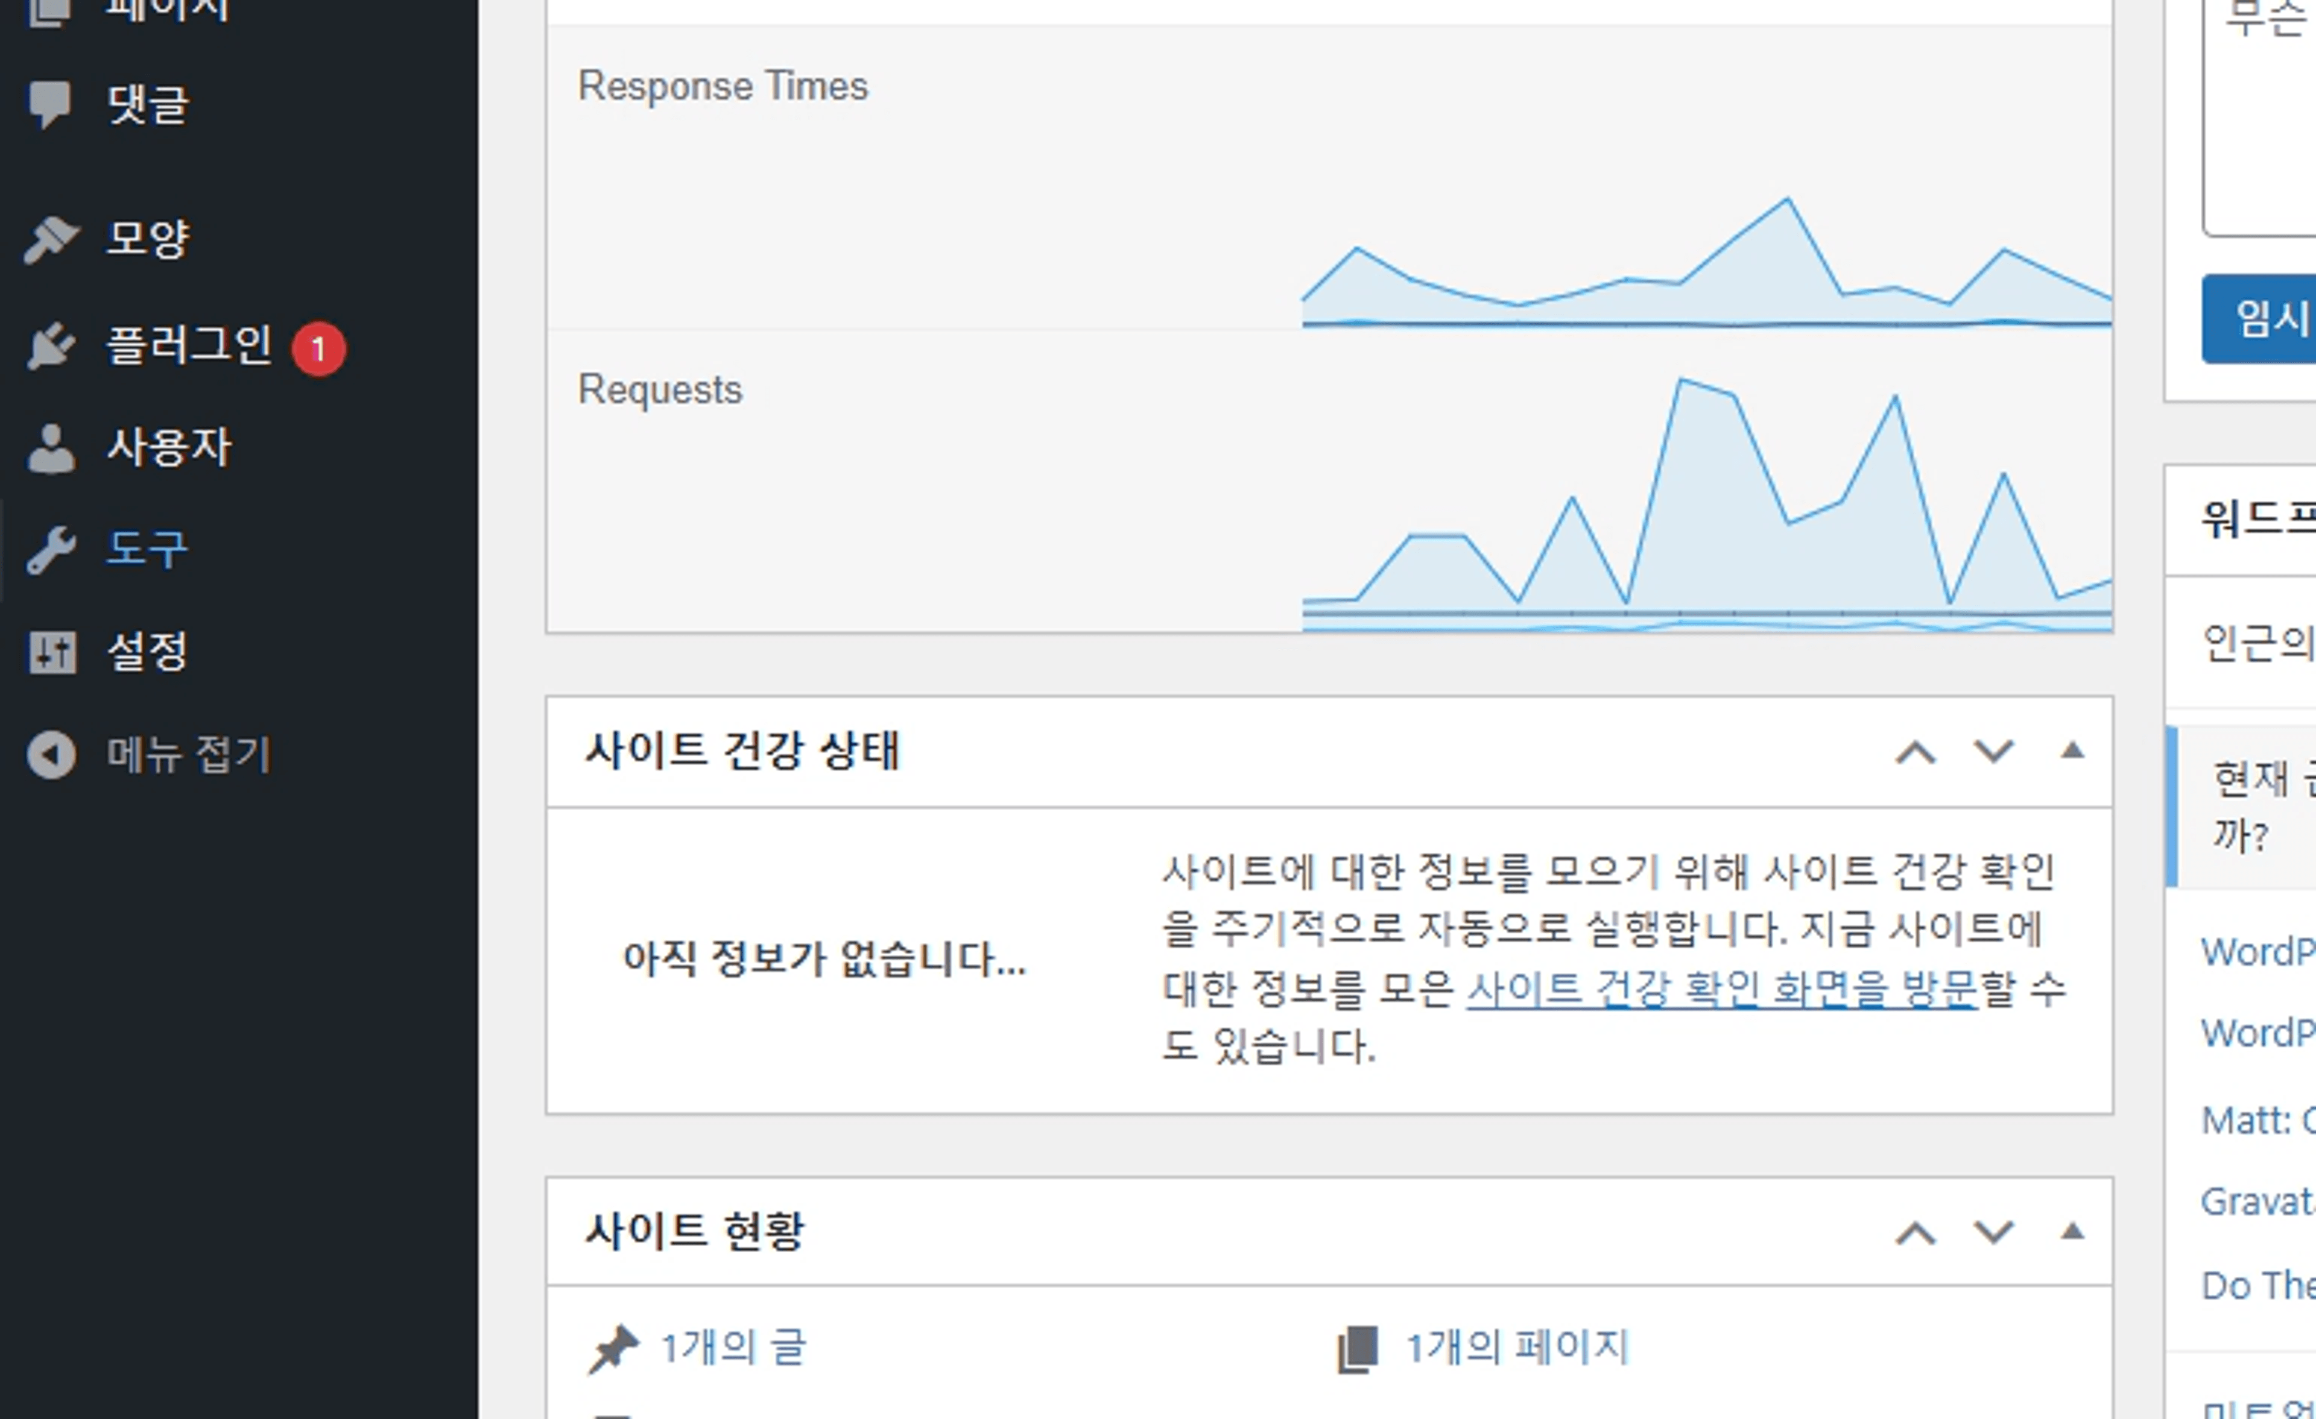Toggle the 사이트 현황 panel triangle
The image size is (2316, 1419).
[x=2072, y=1232]
